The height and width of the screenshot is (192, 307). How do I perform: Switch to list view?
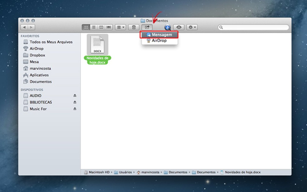94,27
